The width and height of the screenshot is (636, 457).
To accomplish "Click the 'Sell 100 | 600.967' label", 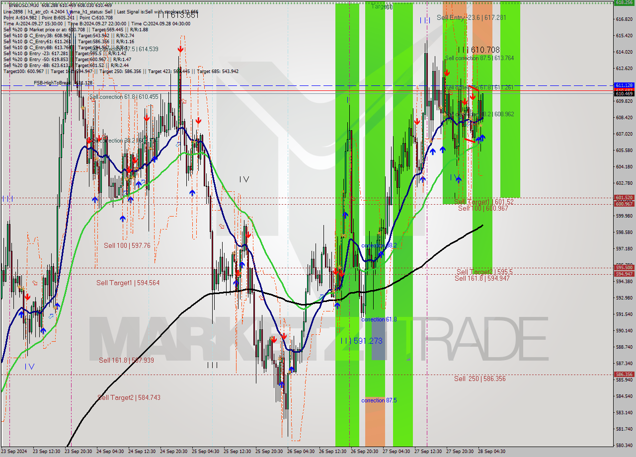I will click(x=483, y=208).
